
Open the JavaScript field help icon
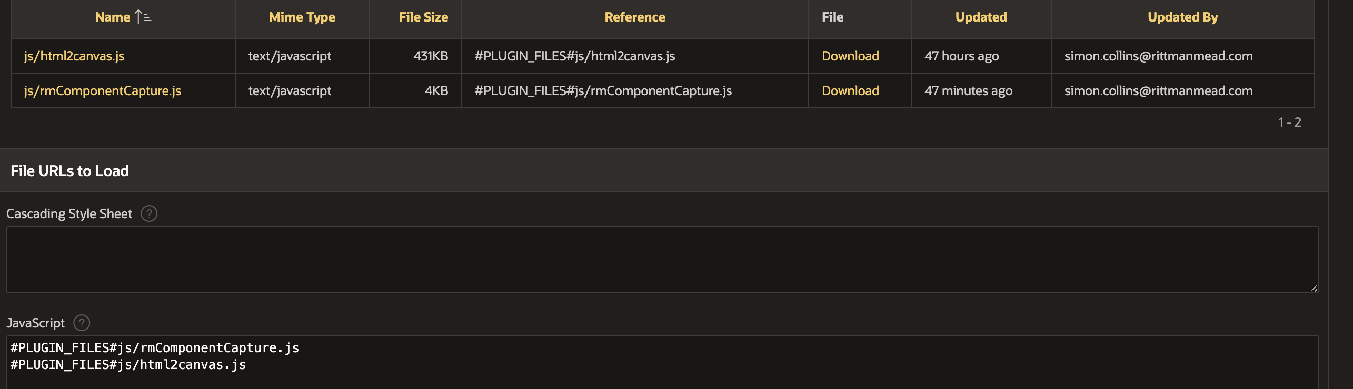(82, 323)
